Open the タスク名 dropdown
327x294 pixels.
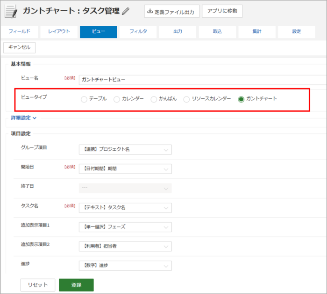tap(125, 208)
